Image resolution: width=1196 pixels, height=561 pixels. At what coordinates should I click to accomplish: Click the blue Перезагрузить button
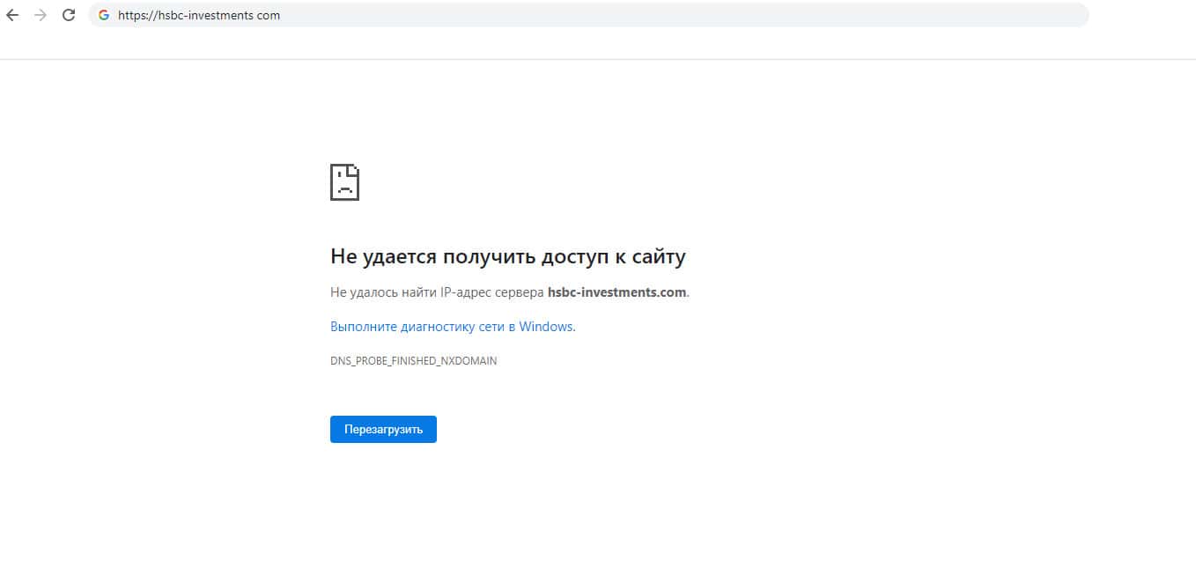click(383, 430)
